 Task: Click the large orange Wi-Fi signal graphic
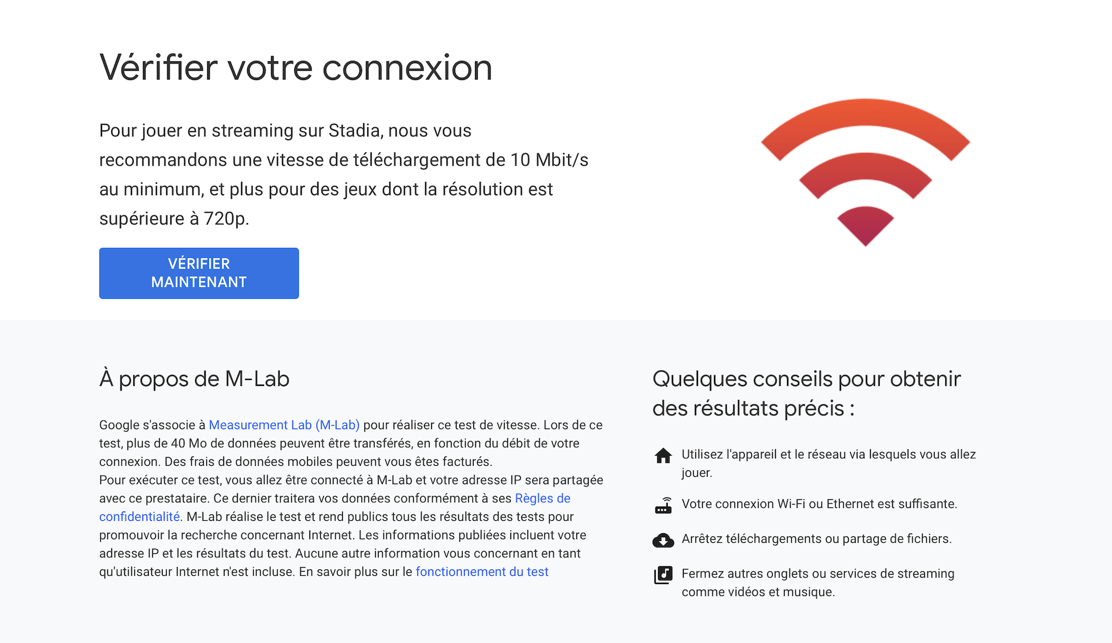pos(865,172)
